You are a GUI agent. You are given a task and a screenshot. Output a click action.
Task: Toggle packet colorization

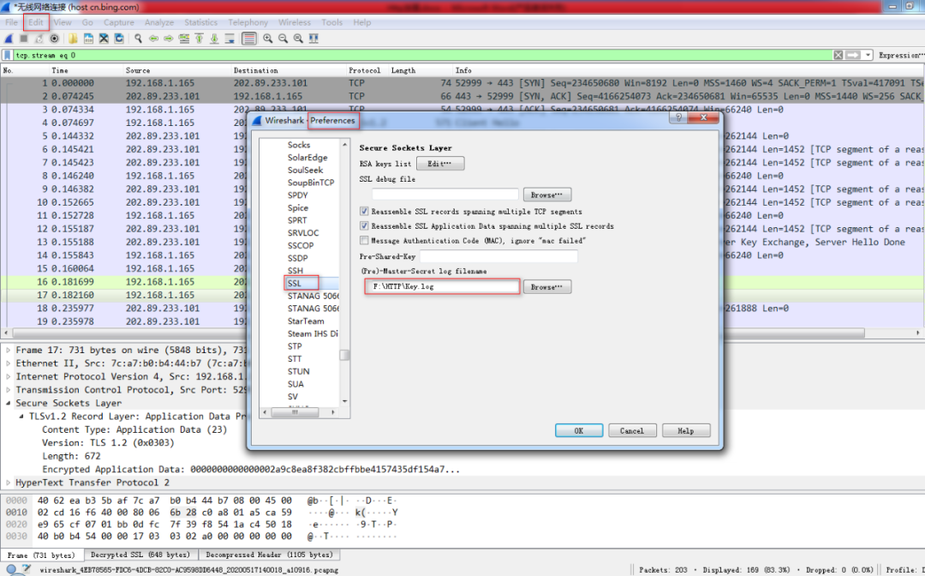click(249, 39)
